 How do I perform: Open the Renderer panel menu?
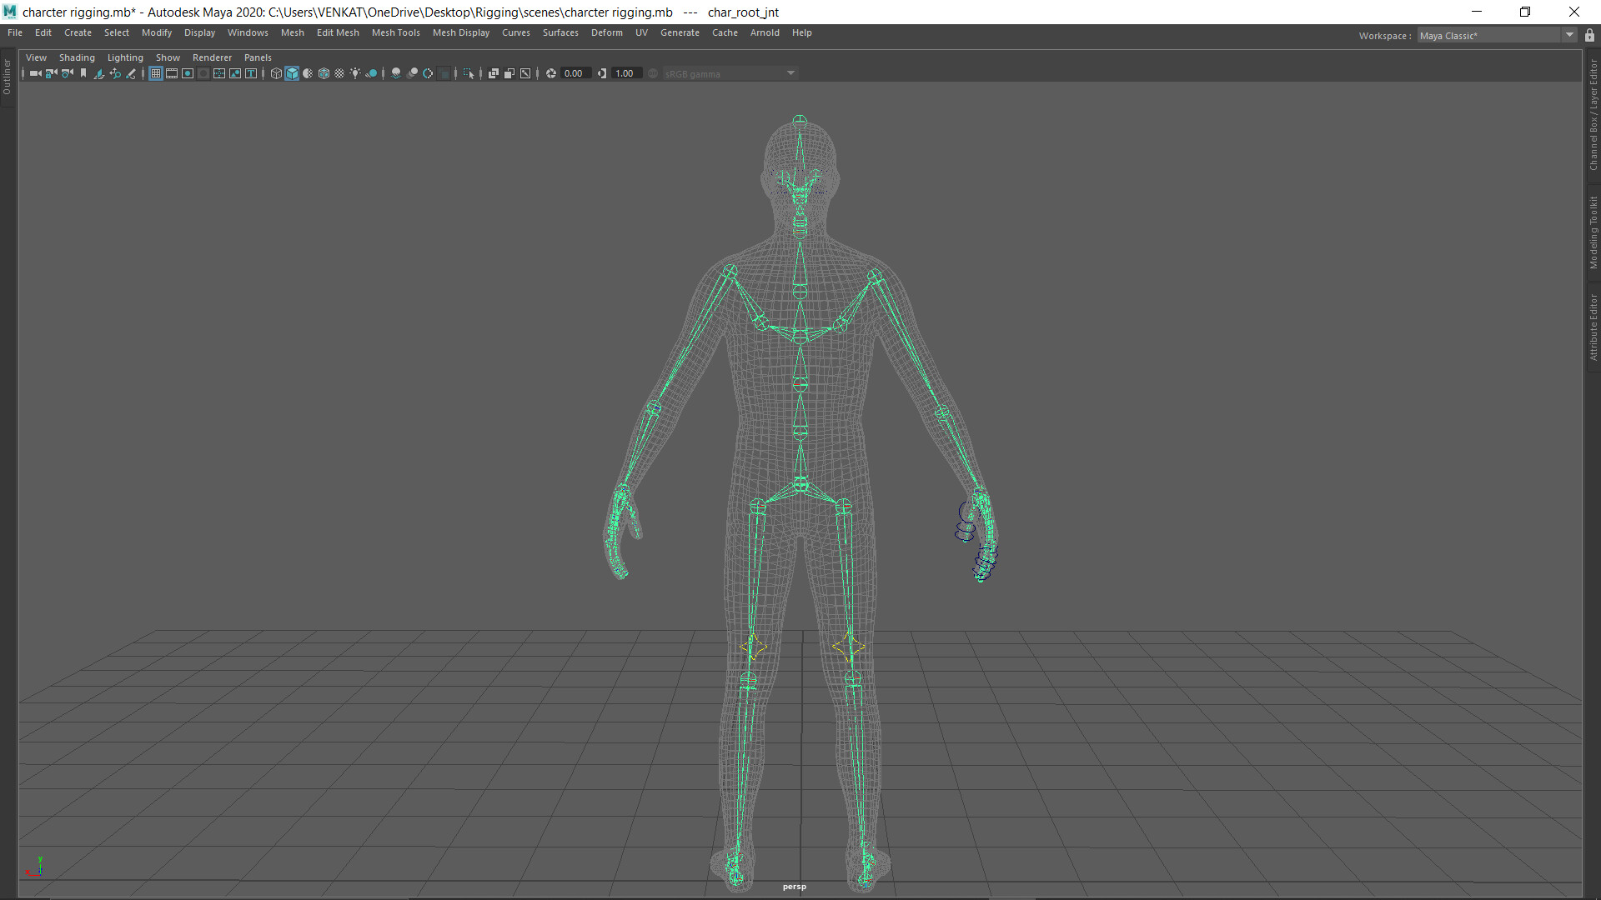(212, 57)
